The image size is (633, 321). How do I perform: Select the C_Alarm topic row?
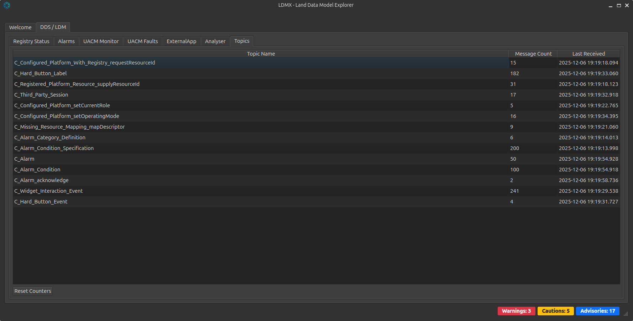click(142, 159)
